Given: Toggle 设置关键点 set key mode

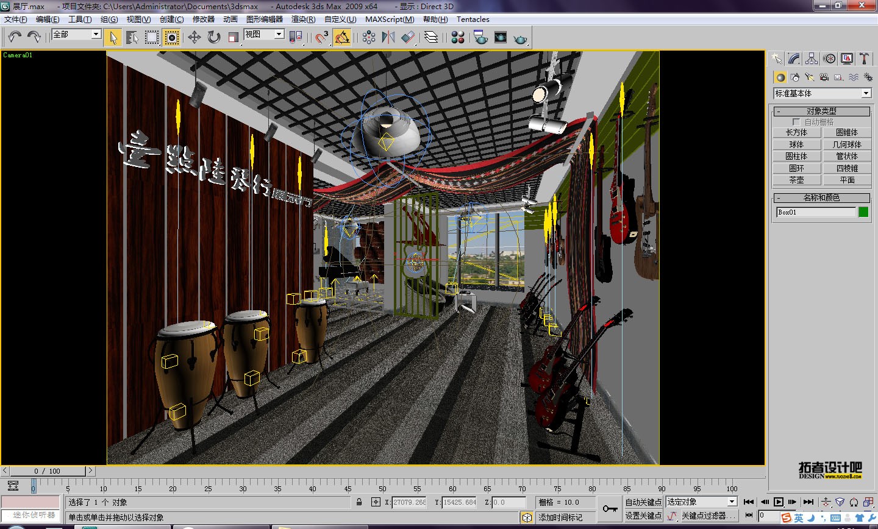Looking at the screenshot, I should [x=643, y=516].
